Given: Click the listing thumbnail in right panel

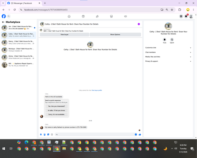Looking at the screenshot, I should 168,26.
